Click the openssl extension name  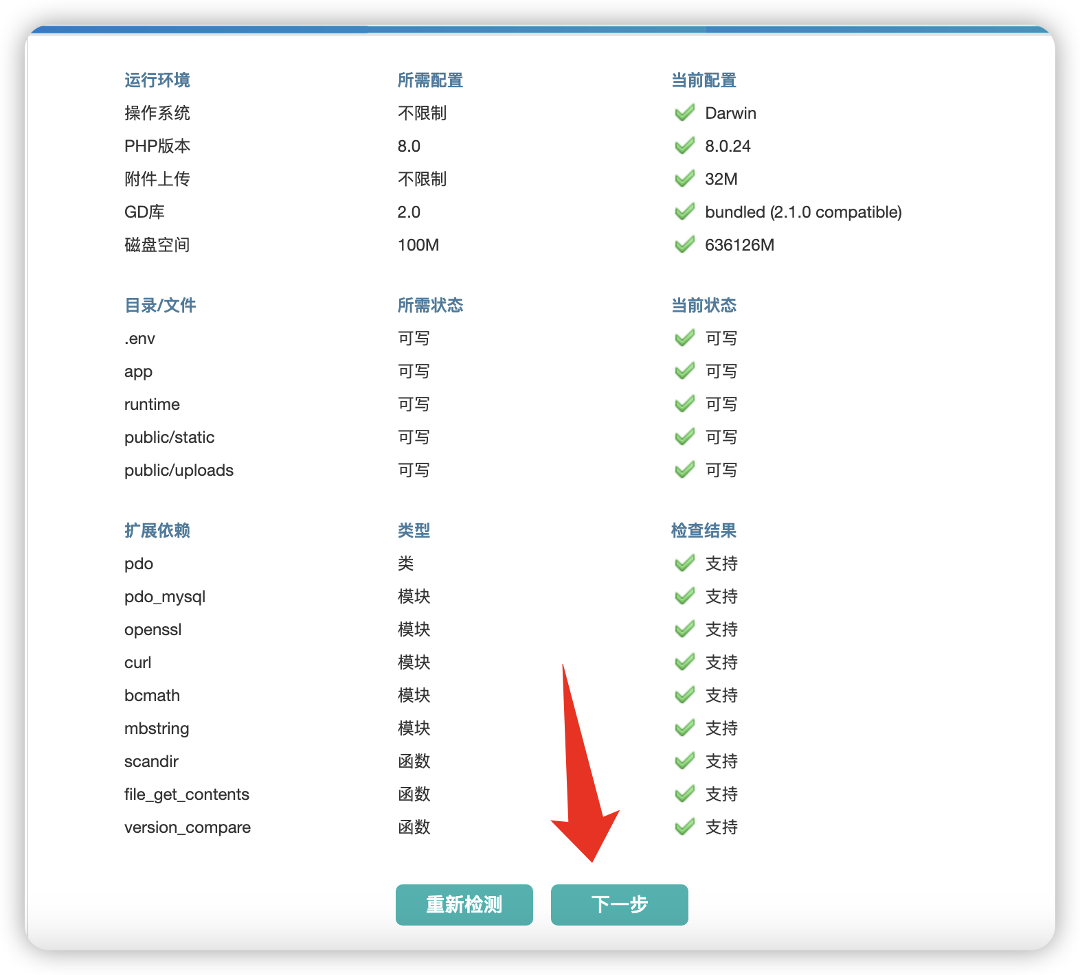pos(153,630)
